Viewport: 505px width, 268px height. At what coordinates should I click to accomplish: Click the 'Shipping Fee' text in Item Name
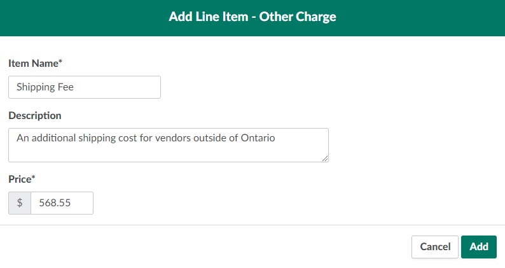[x=45, y=88]
